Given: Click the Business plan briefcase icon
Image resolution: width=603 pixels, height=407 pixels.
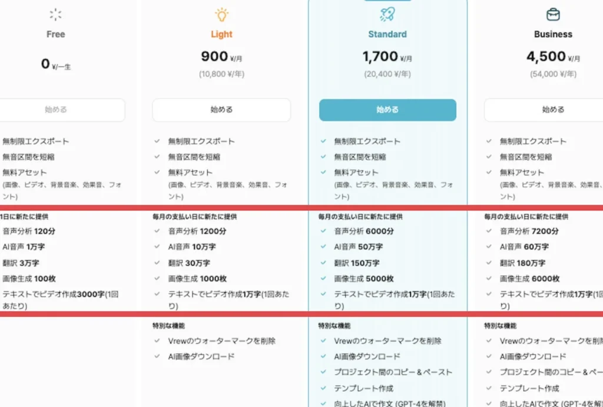Looking at the screenshot, I should [x=553, y=14].
